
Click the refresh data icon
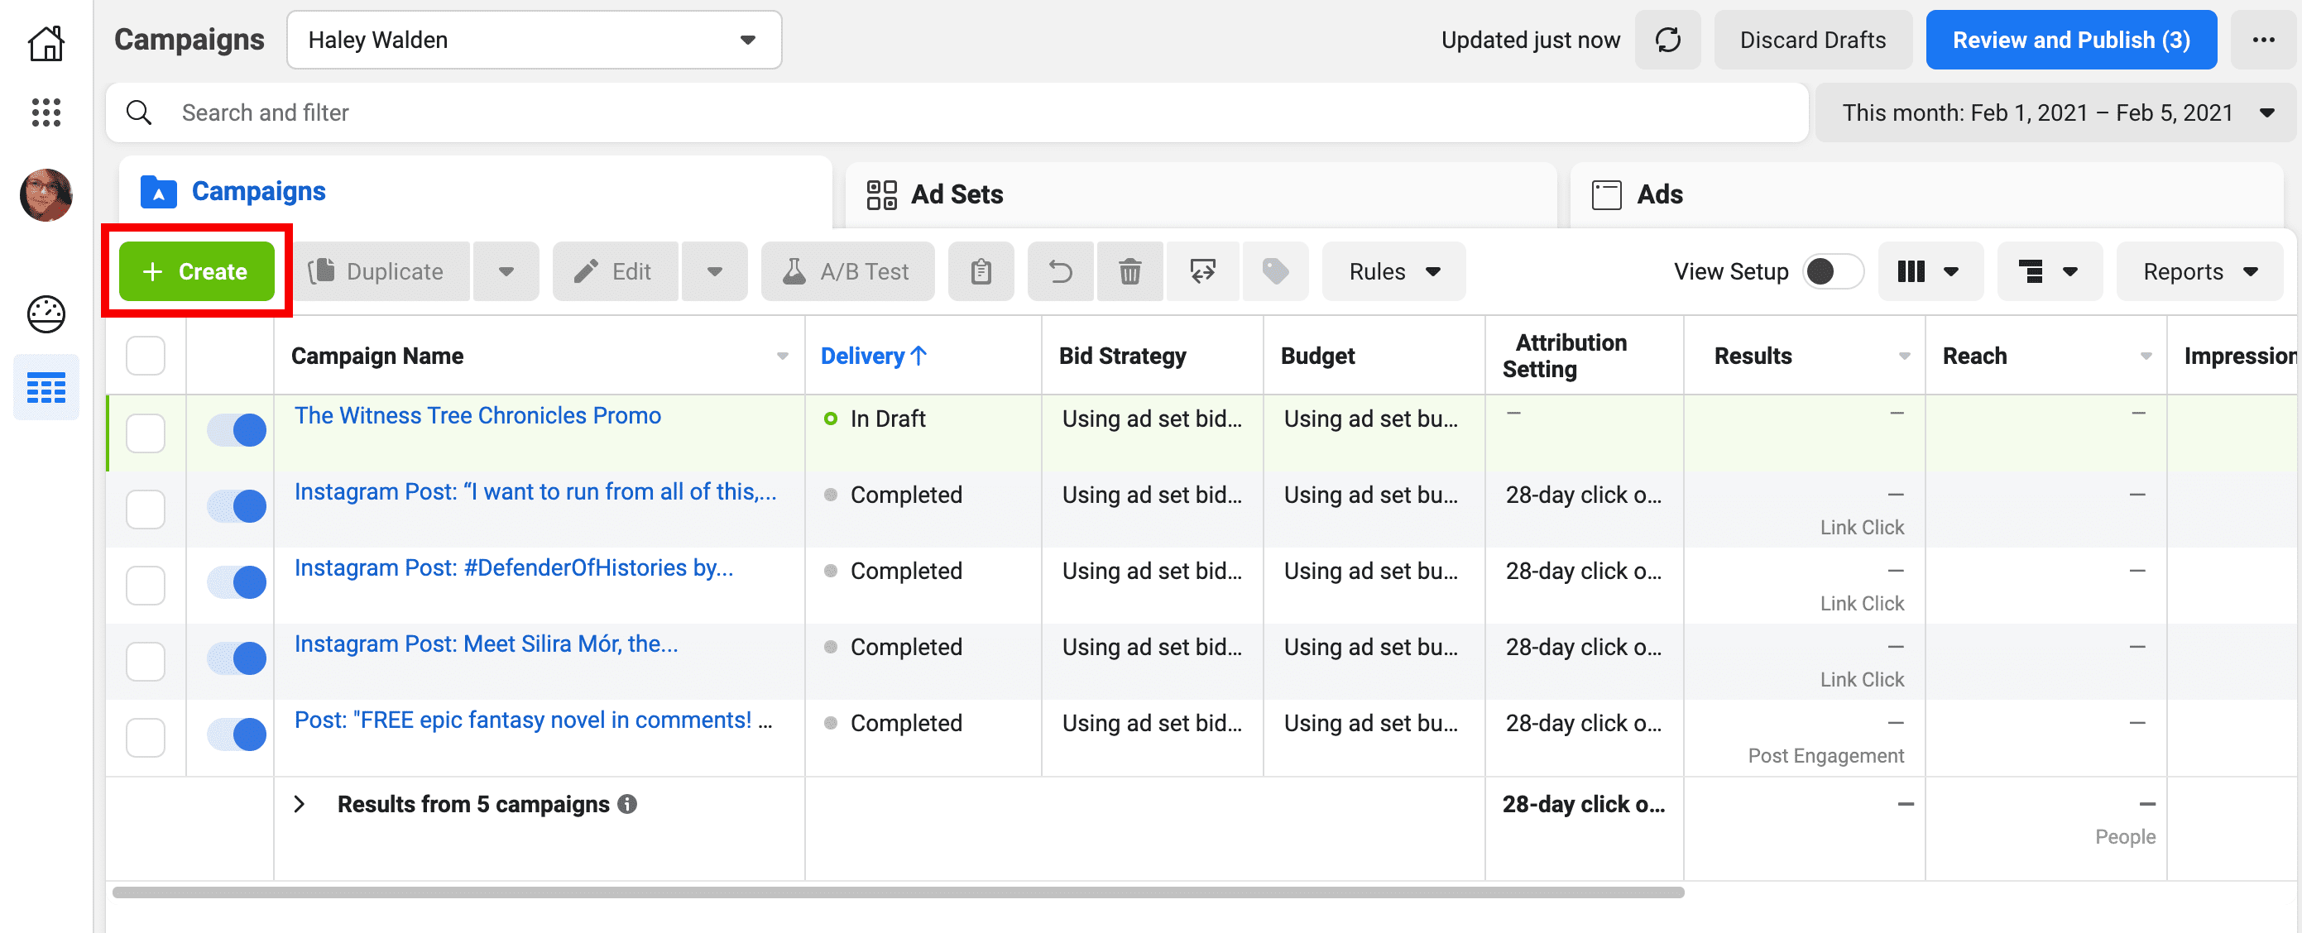click(x=1667, y=41)
